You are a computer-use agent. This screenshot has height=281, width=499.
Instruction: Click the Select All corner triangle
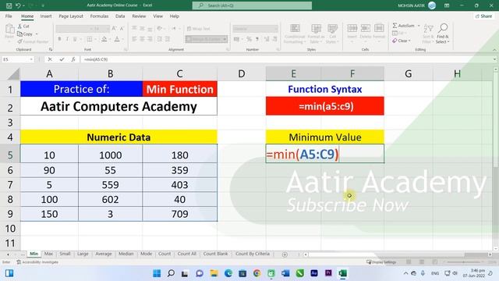(x=13, y=74)
